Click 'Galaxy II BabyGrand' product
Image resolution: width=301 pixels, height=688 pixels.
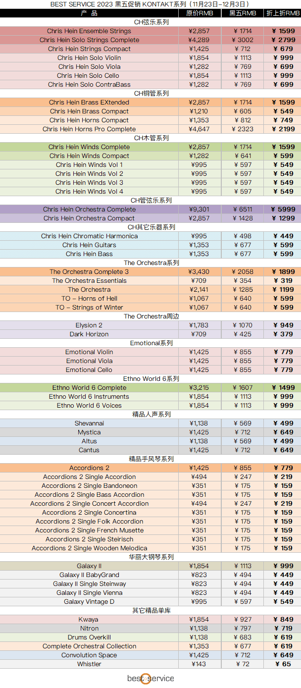point(89,575)
